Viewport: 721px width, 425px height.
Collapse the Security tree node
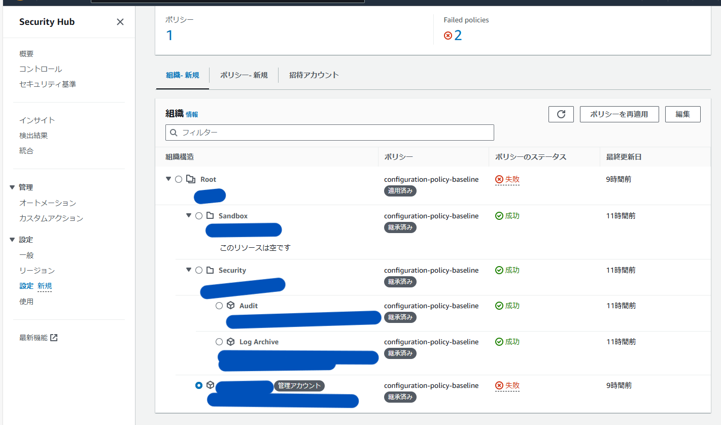point(189,270)
